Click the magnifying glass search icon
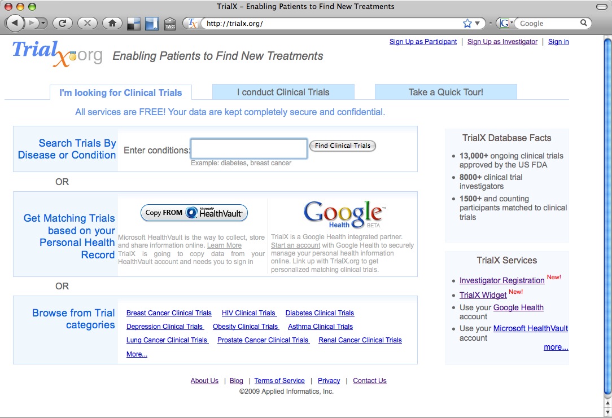612x418 pixels. tap(584, 23)
